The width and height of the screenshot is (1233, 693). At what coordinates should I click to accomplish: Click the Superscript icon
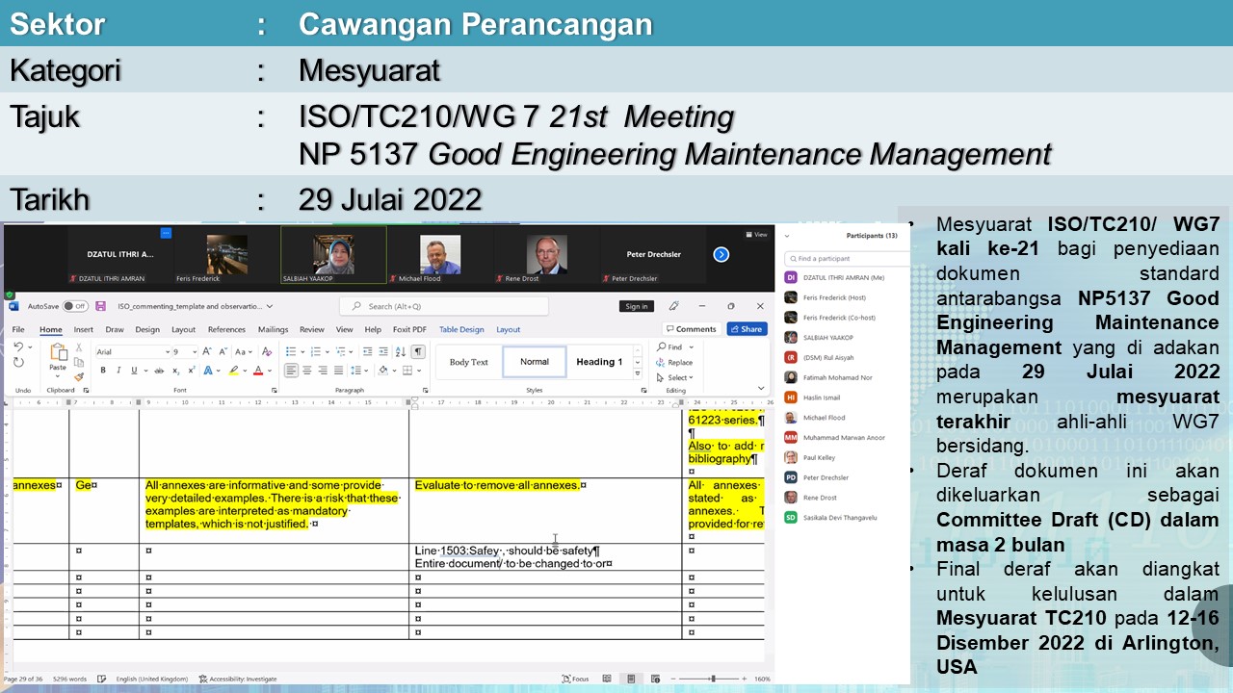pos(192,371)
